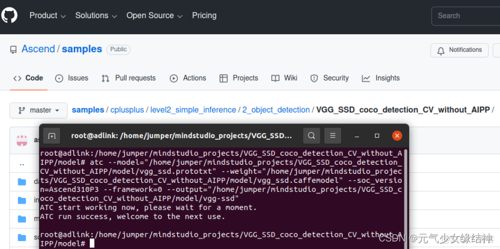Maximize the terminal window
Screen dimensions: 500x249
377,135
